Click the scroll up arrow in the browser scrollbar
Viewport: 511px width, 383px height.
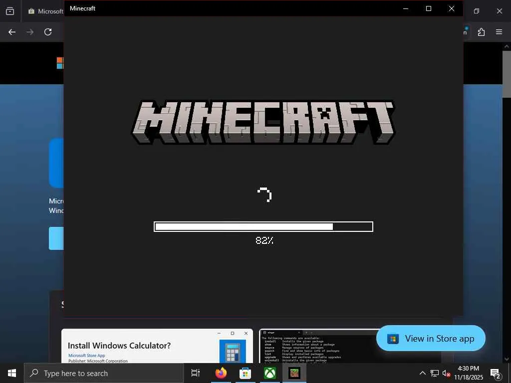point(507,46)
